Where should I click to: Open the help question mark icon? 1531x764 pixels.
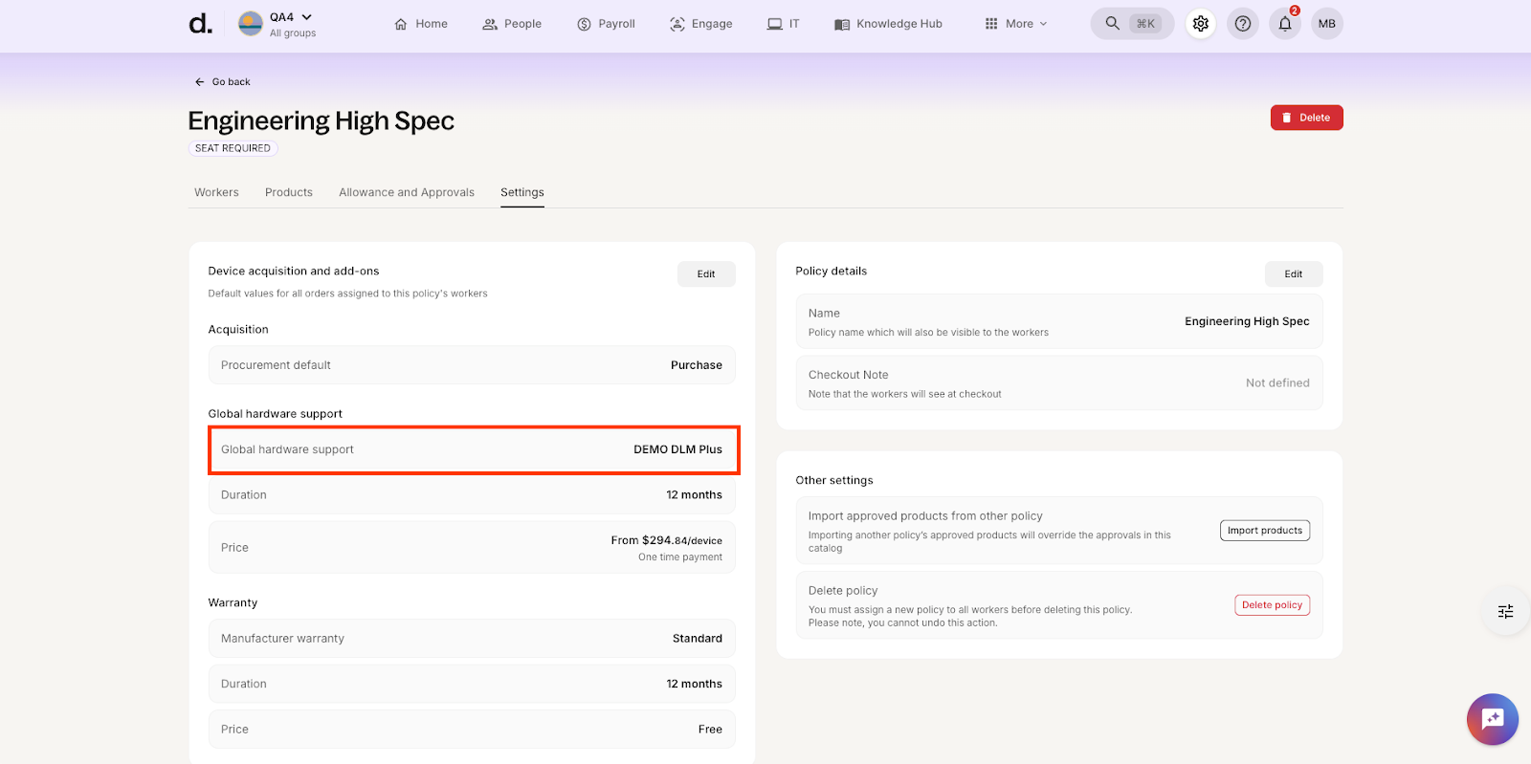pyautogui.click(x=1242, y=24)
